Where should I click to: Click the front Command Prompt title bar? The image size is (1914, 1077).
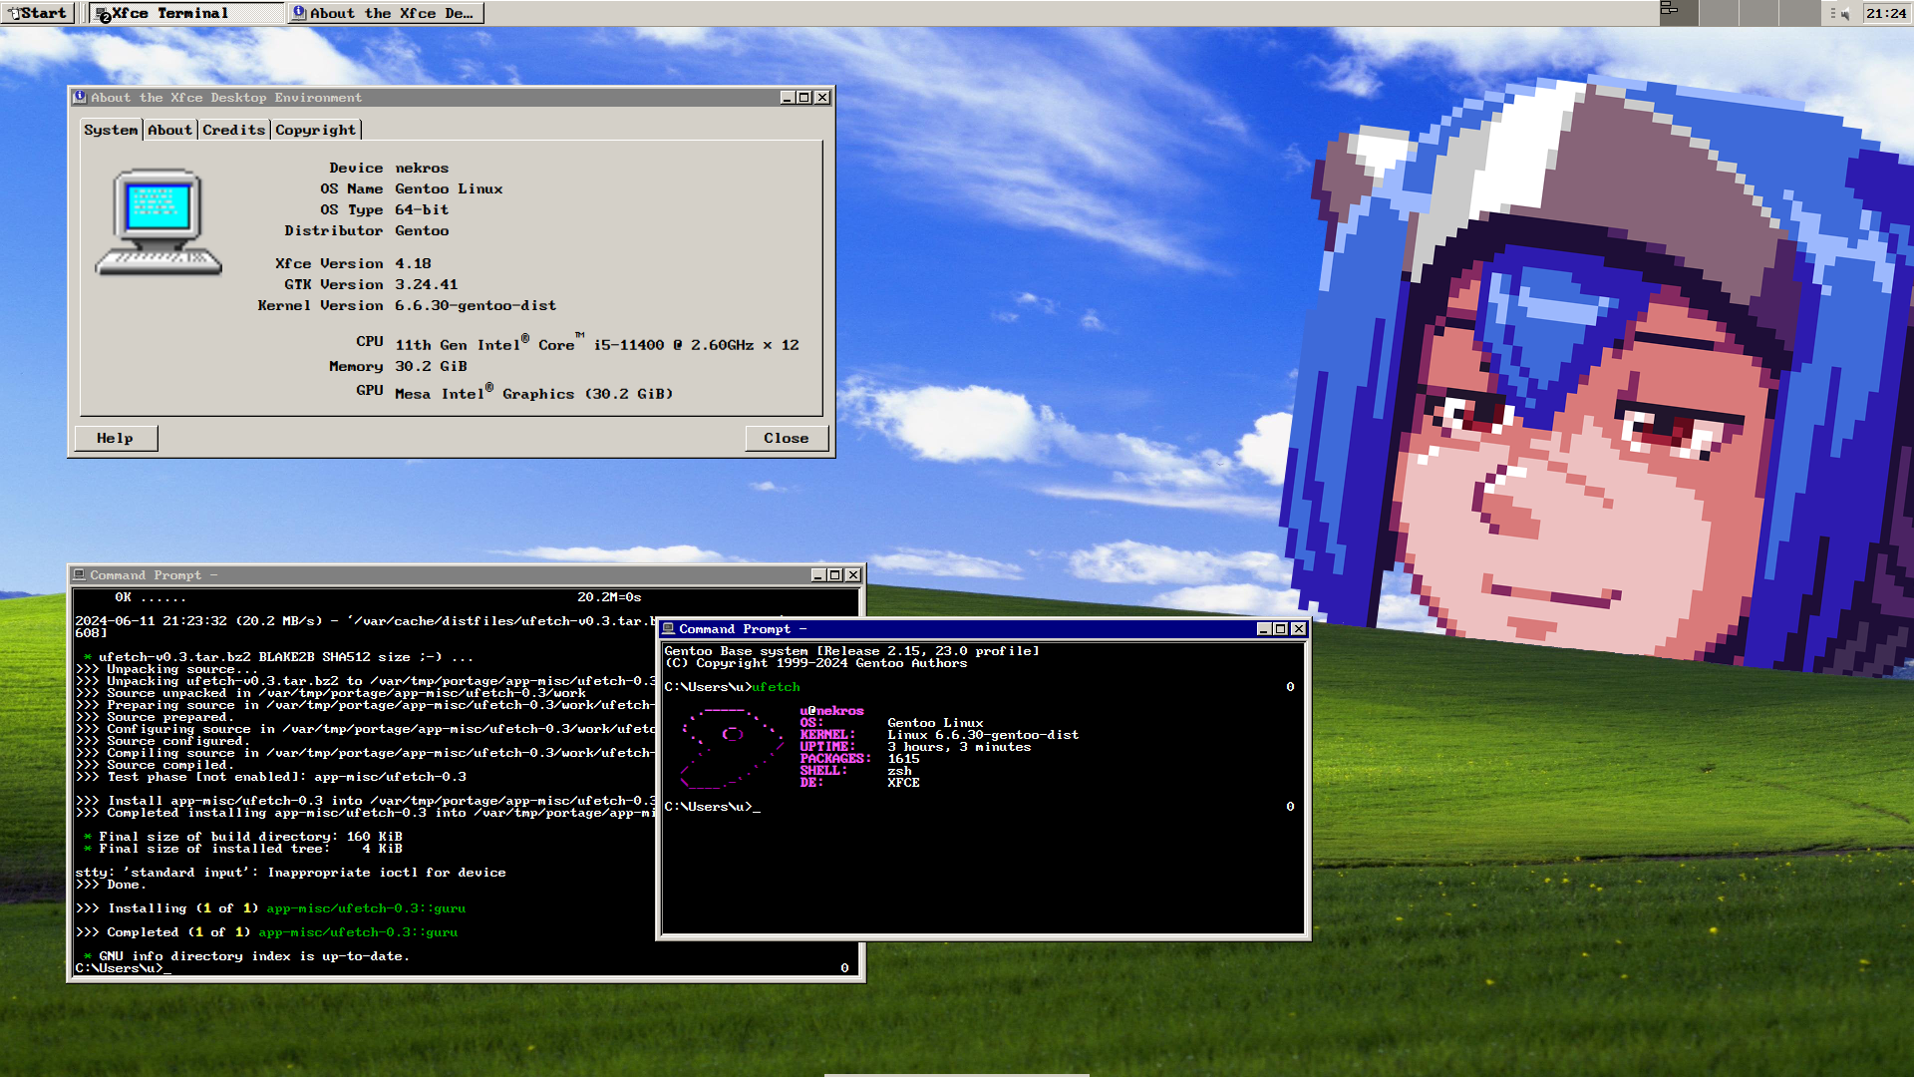[x=997, y=629]
